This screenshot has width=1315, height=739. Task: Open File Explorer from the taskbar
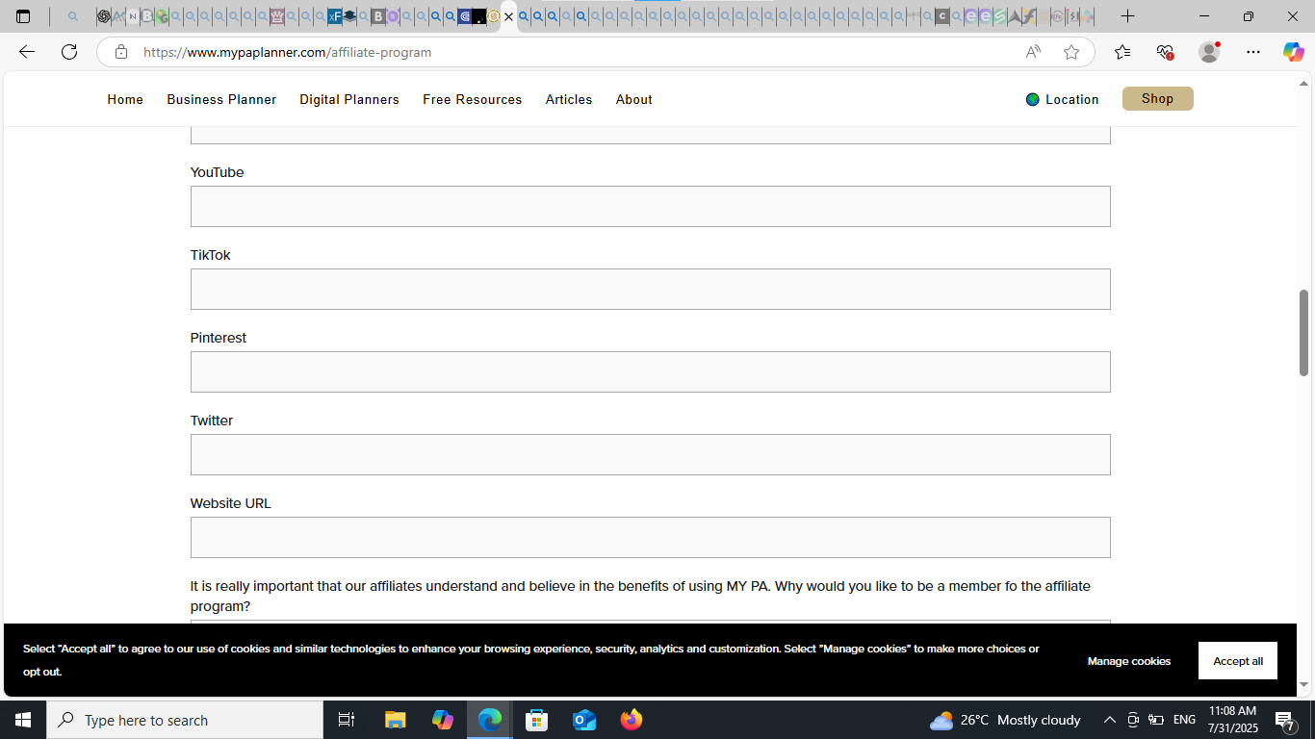[396, 720]
